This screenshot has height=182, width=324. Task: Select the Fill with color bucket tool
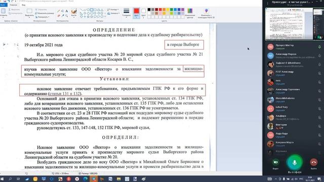point(63,11)
